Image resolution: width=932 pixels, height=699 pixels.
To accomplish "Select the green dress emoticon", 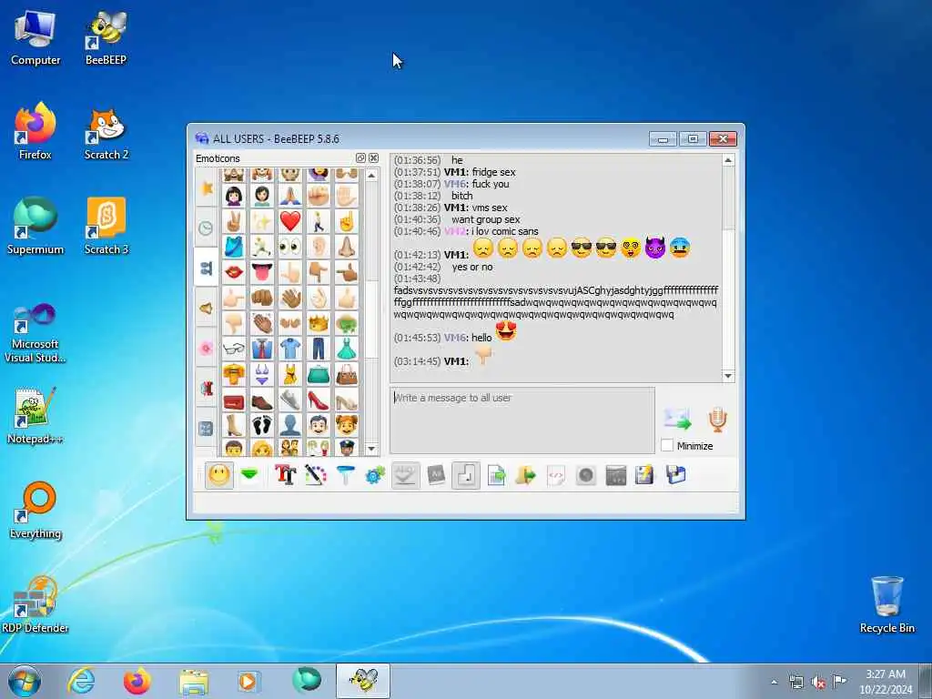I will pos(347,349).
